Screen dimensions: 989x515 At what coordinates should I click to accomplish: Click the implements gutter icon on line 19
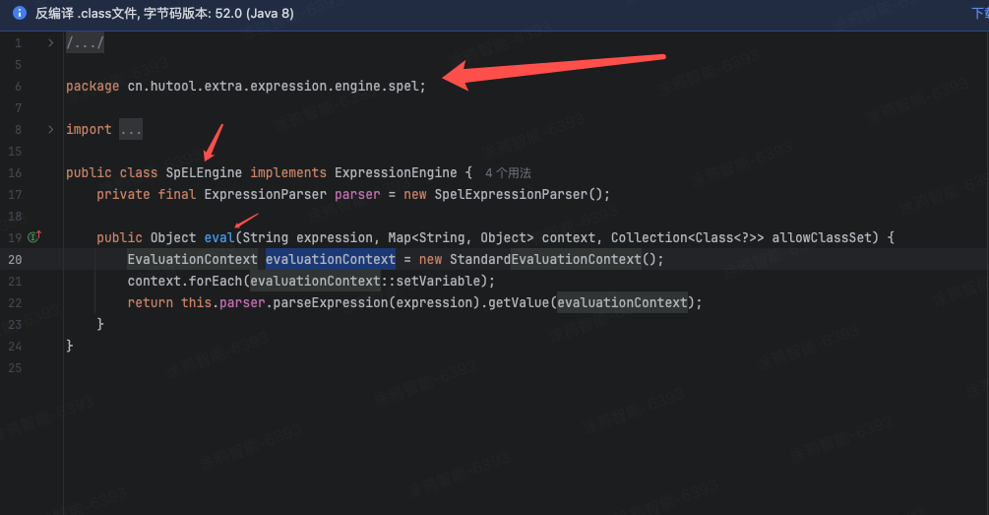pos(34,236)
